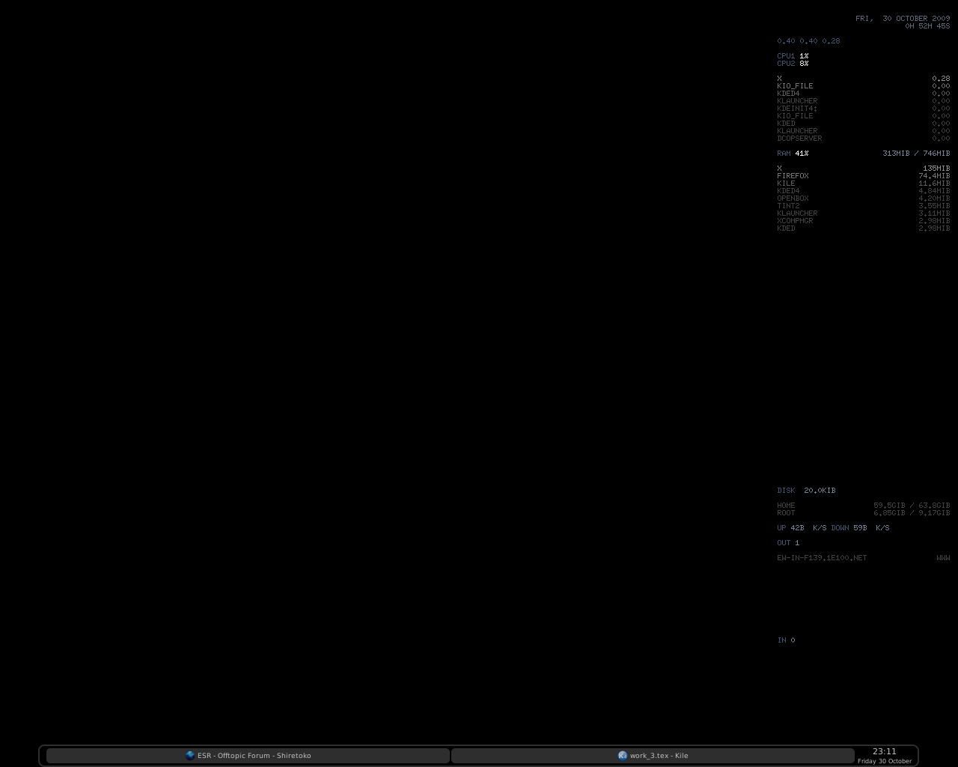Click the DISK 20.0KIB readout
Image resolution: width=958 pixels, height=767 pixels.
pos(806,491)
